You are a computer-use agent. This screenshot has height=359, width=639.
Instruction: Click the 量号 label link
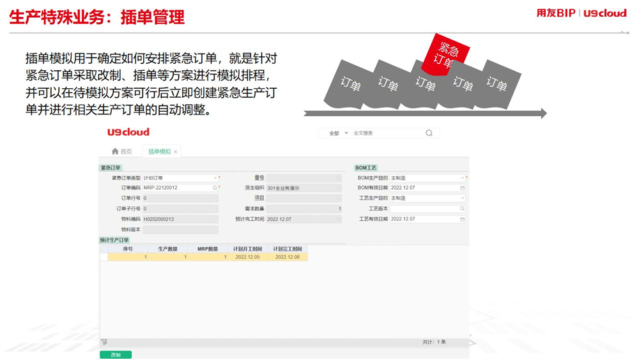tap(259, 178)
